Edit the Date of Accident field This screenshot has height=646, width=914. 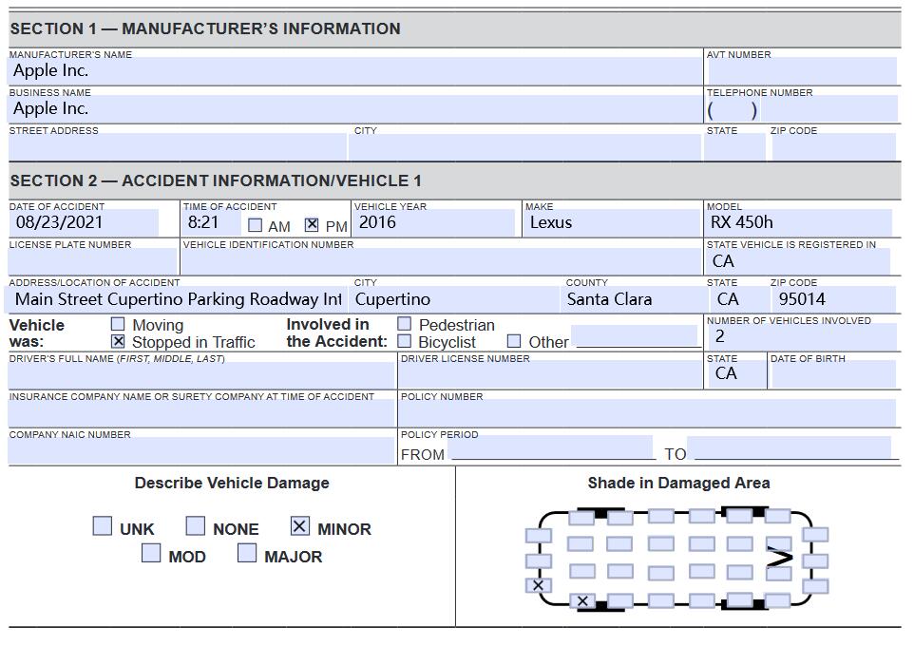84,222
